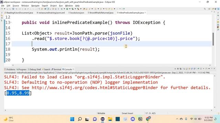Click the Run external tools icon
The width and height of the screenshot is (220, 123).
(78, 9)
